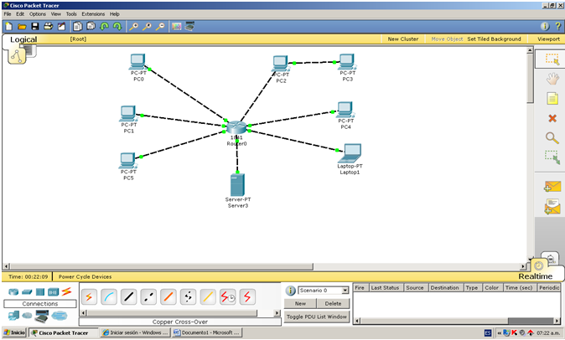
Task: Create a new file from the toolbar
Action: pyautogui.click(x=8, y=26)
